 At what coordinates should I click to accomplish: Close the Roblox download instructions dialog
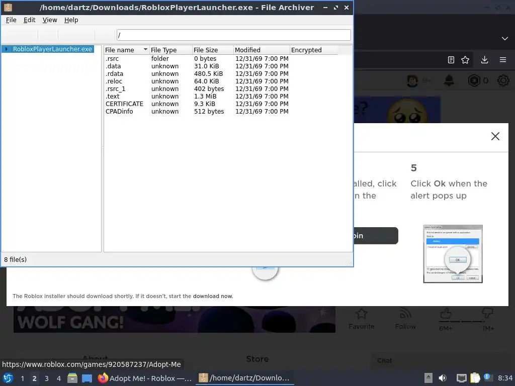(495, 136)
